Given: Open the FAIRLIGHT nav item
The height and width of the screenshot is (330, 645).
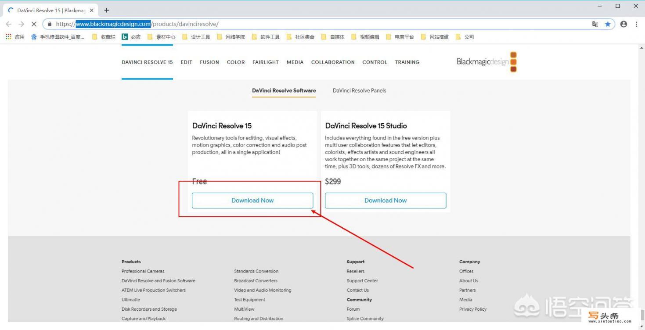Looking at the screenshot, I should pos(266,62).
